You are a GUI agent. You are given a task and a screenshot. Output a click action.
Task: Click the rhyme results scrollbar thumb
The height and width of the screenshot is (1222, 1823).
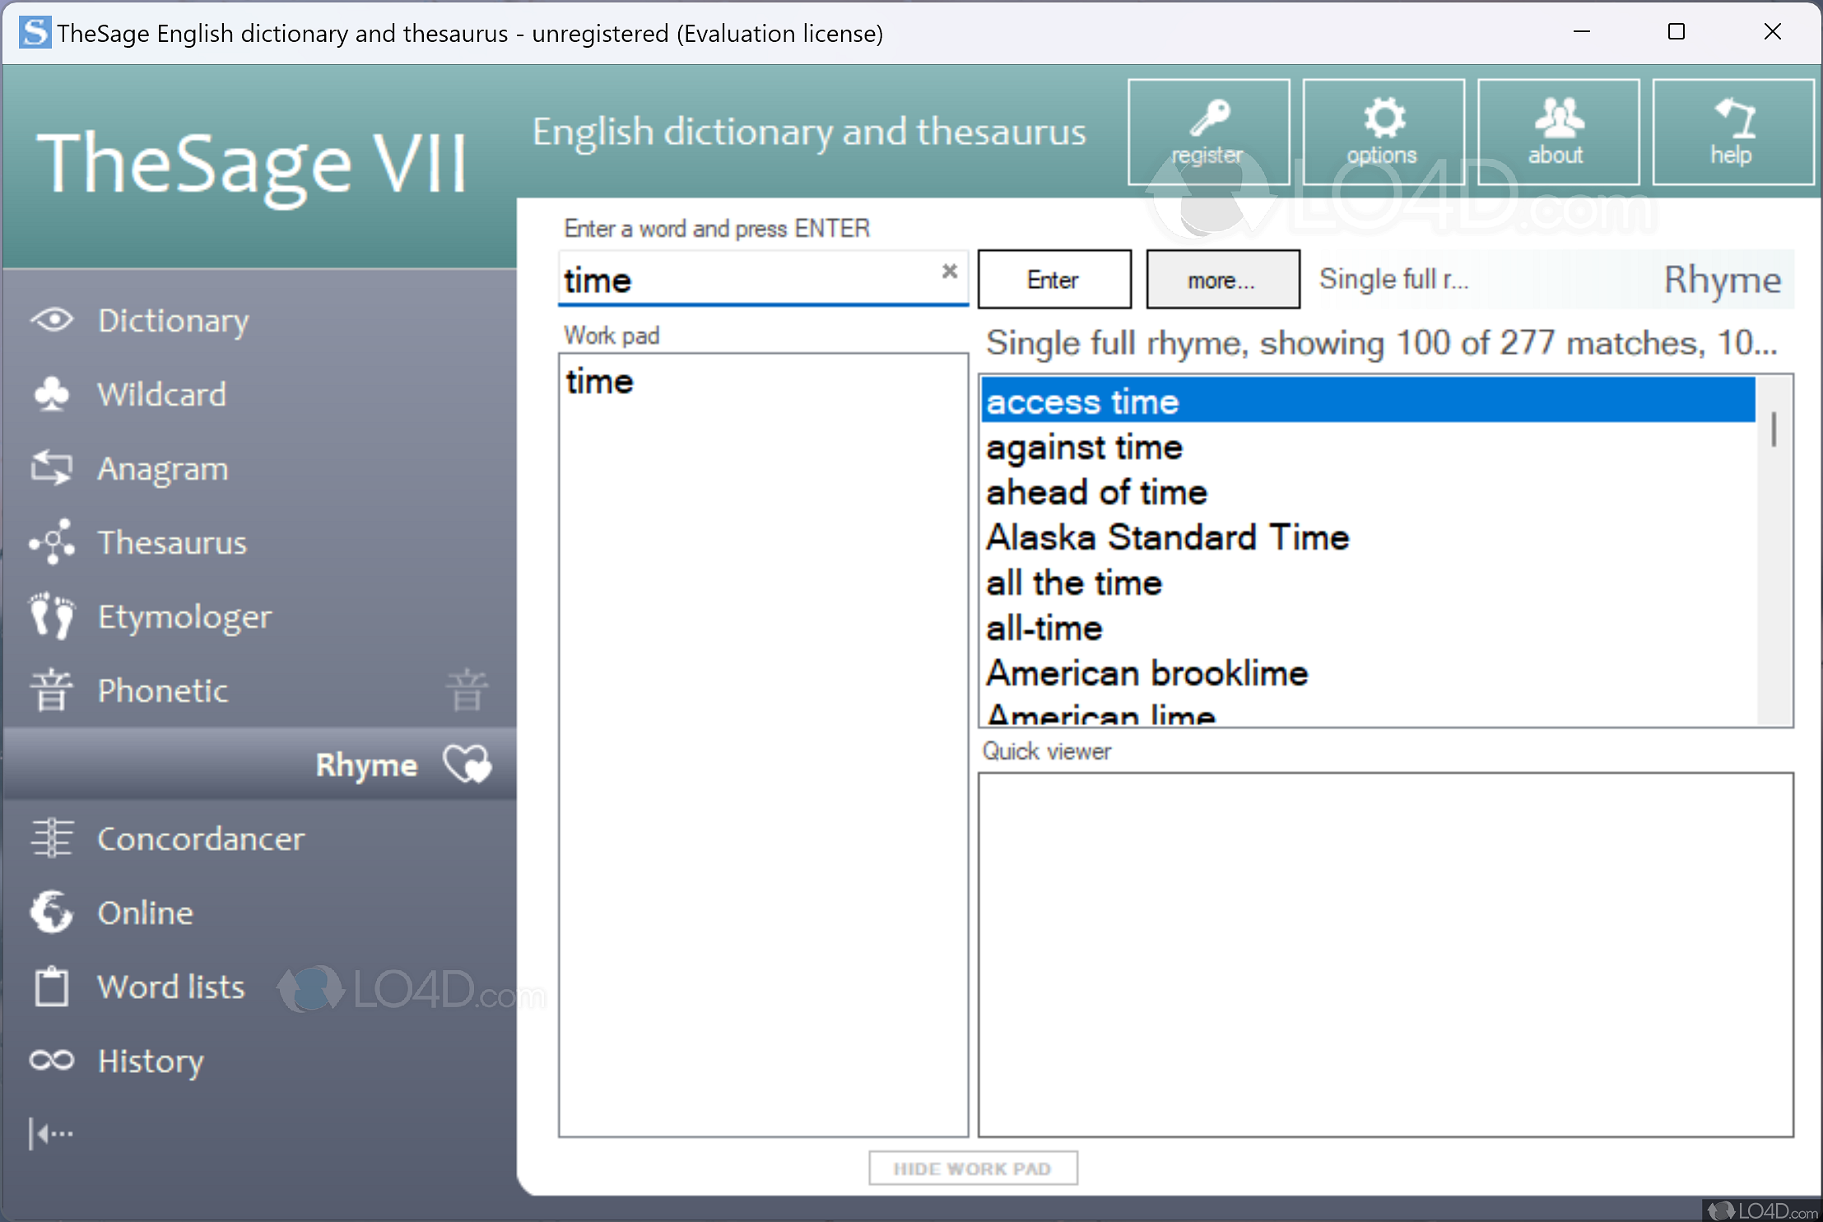point(1774,429)
